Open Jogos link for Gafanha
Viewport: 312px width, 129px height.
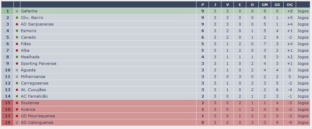pos(303,11)
